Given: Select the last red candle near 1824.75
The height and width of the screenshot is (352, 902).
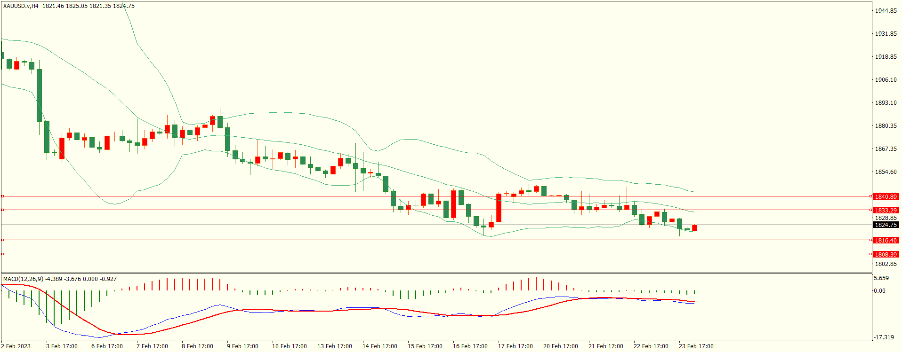Looking at the screenshot, I should 694,228.
